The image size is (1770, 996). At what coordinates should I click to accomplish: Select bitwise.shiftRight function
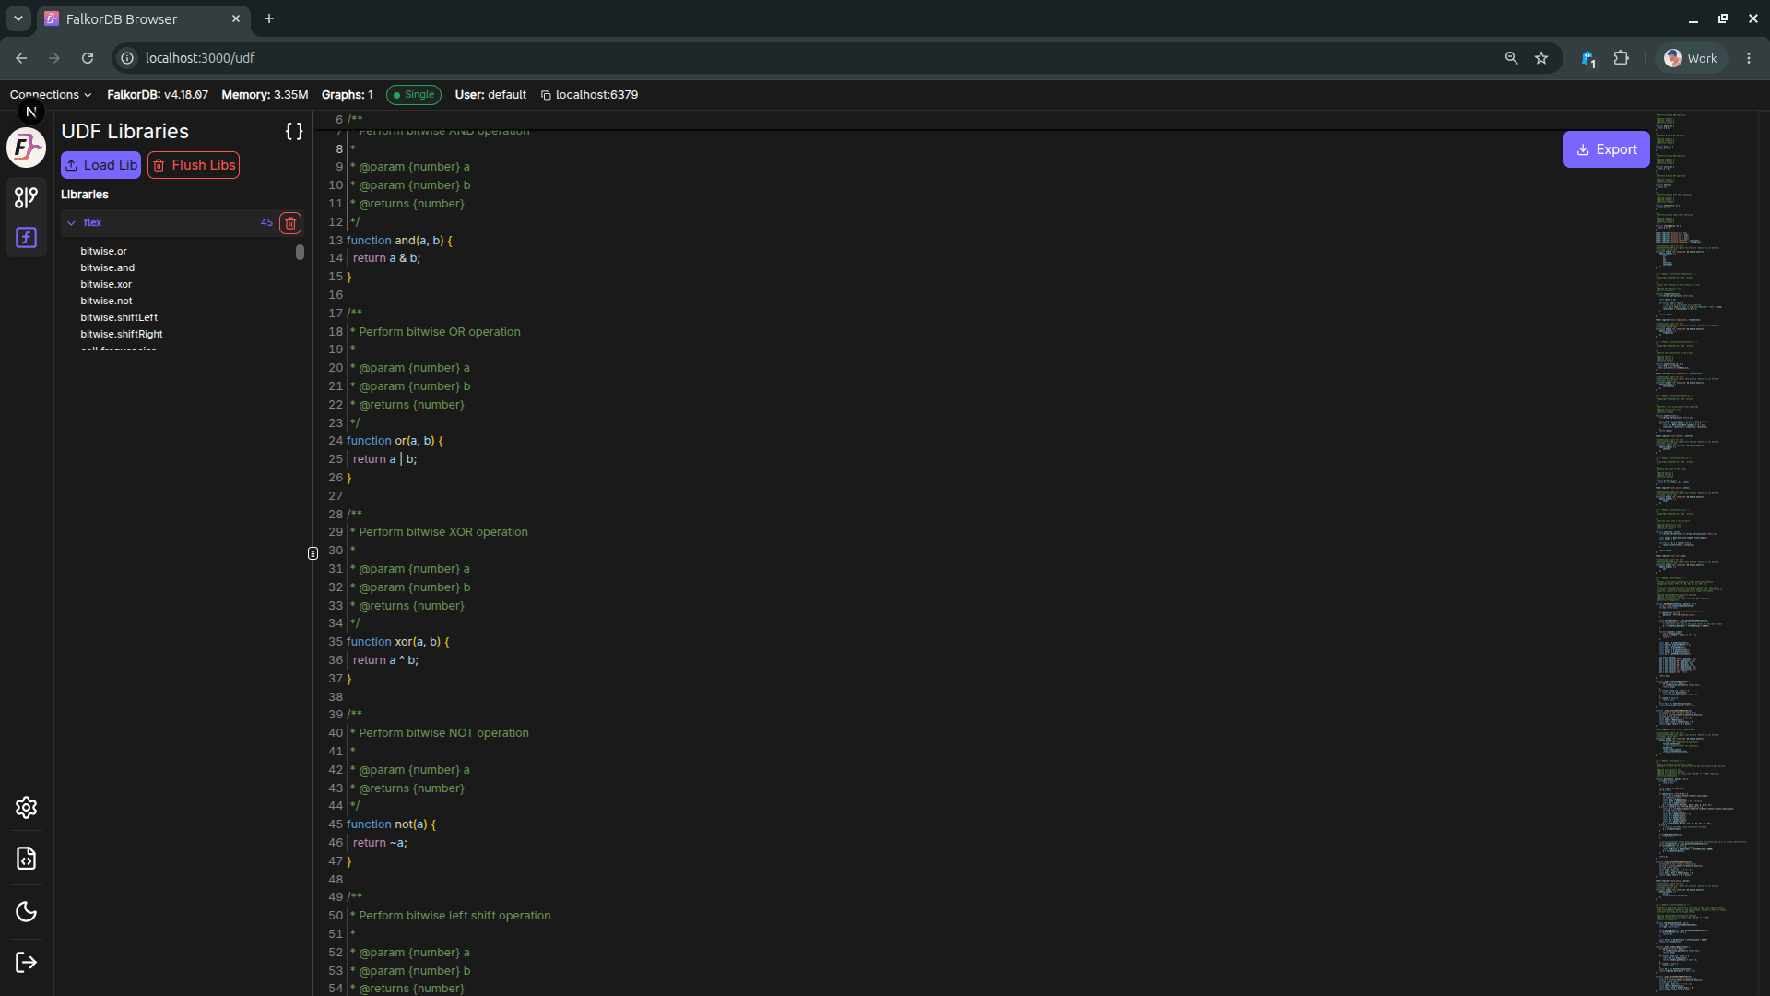[121, 334]
